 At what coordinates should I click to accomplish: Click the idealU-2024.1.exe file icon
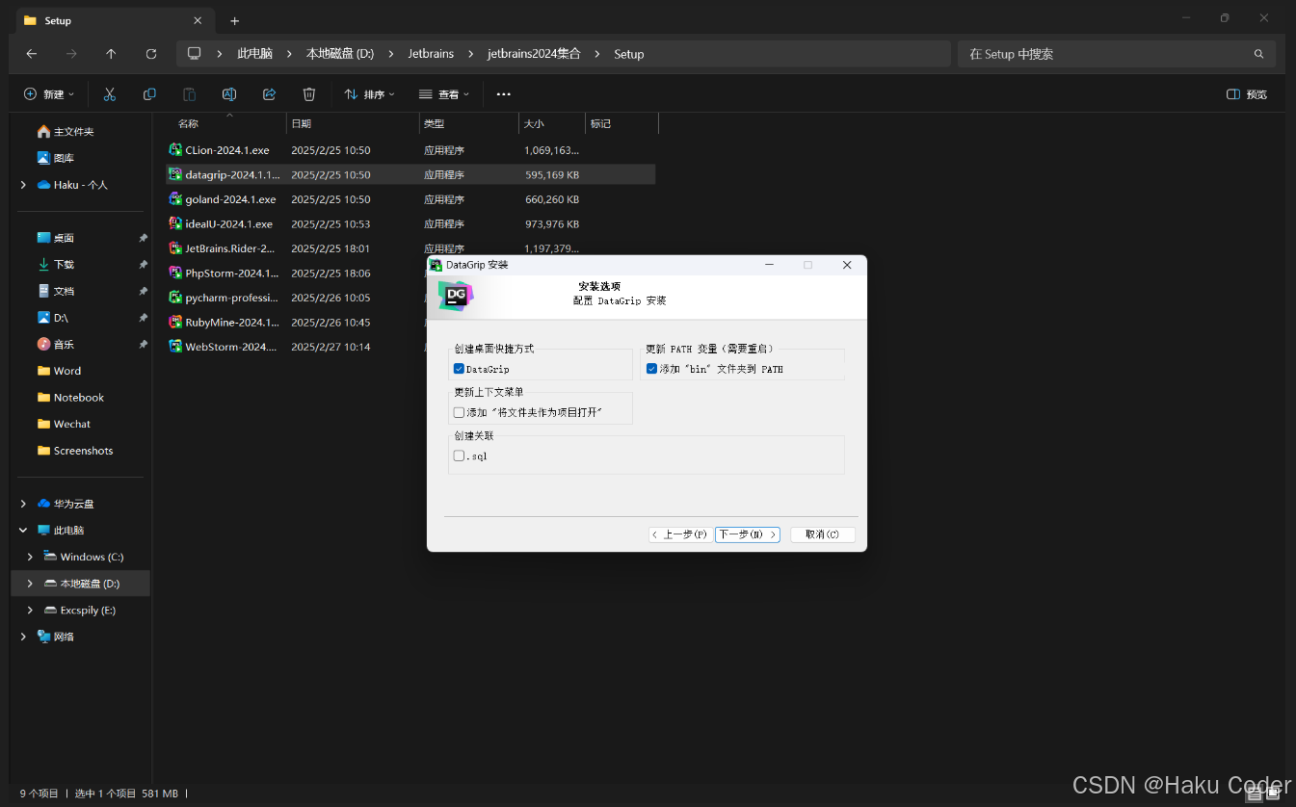point(175,223)
